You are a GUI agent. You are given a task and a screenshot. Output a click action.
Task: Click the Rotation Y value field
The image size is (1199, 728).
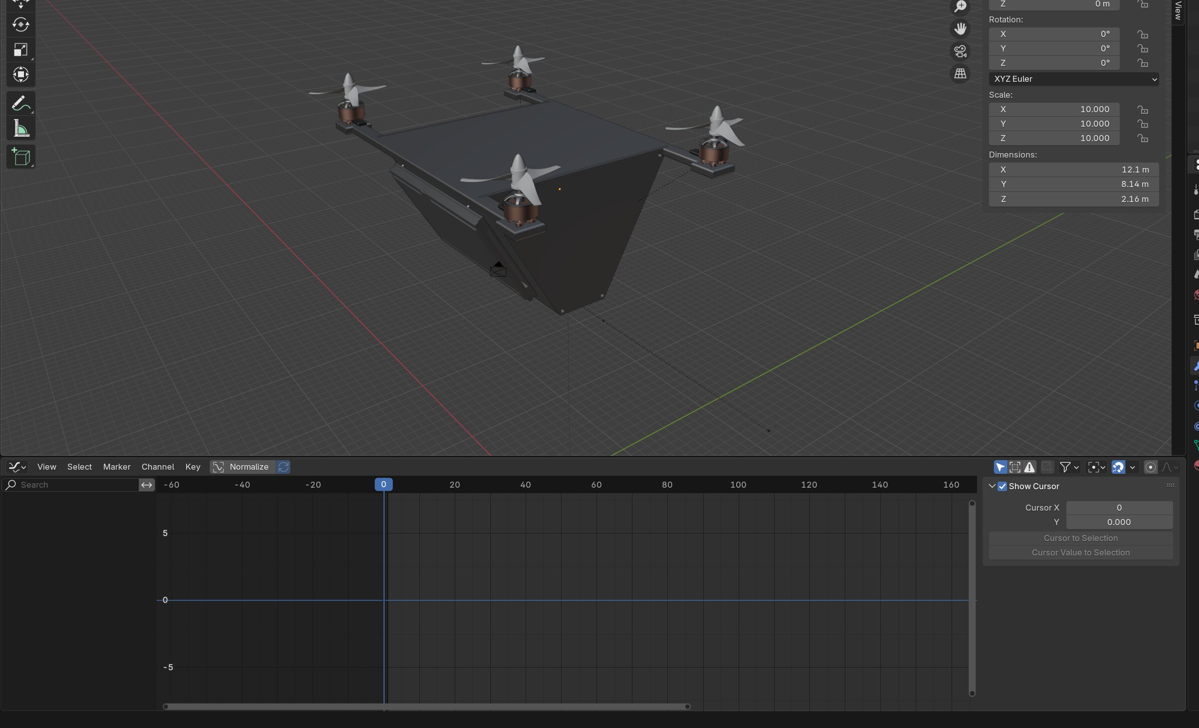click(1054, 48)
